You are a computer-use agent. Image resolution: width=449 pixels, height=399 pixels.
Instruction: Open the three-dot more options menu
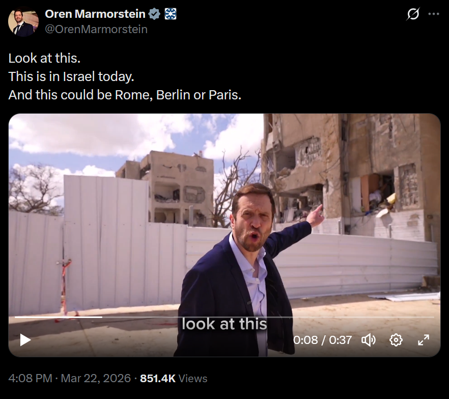pyautogui.click(x=434, y=14)
